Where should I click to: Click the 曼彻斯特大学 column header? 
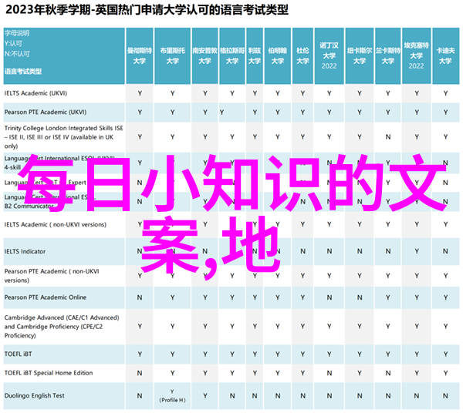(x=140, y=55)
